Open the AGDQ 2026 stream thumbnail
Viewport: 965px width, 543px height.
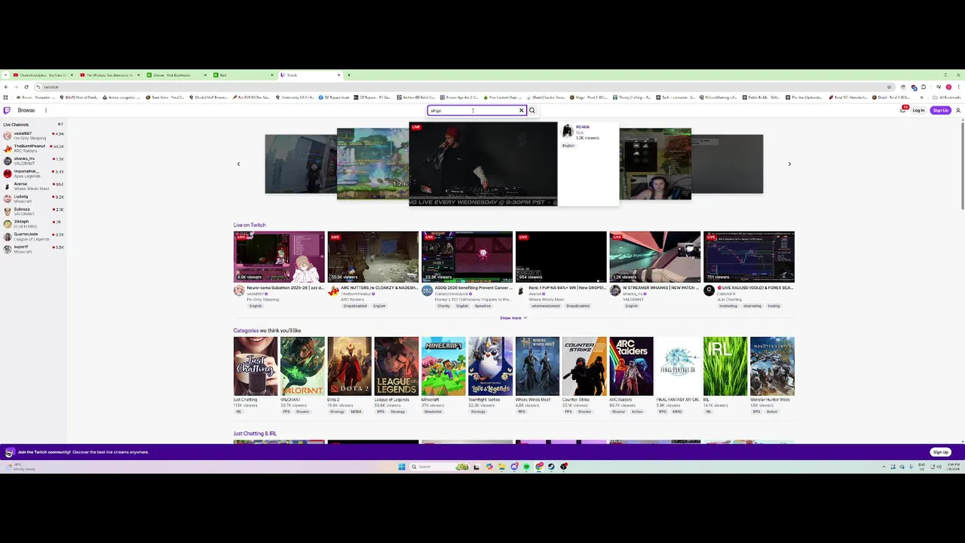click(x=467, y=256)
